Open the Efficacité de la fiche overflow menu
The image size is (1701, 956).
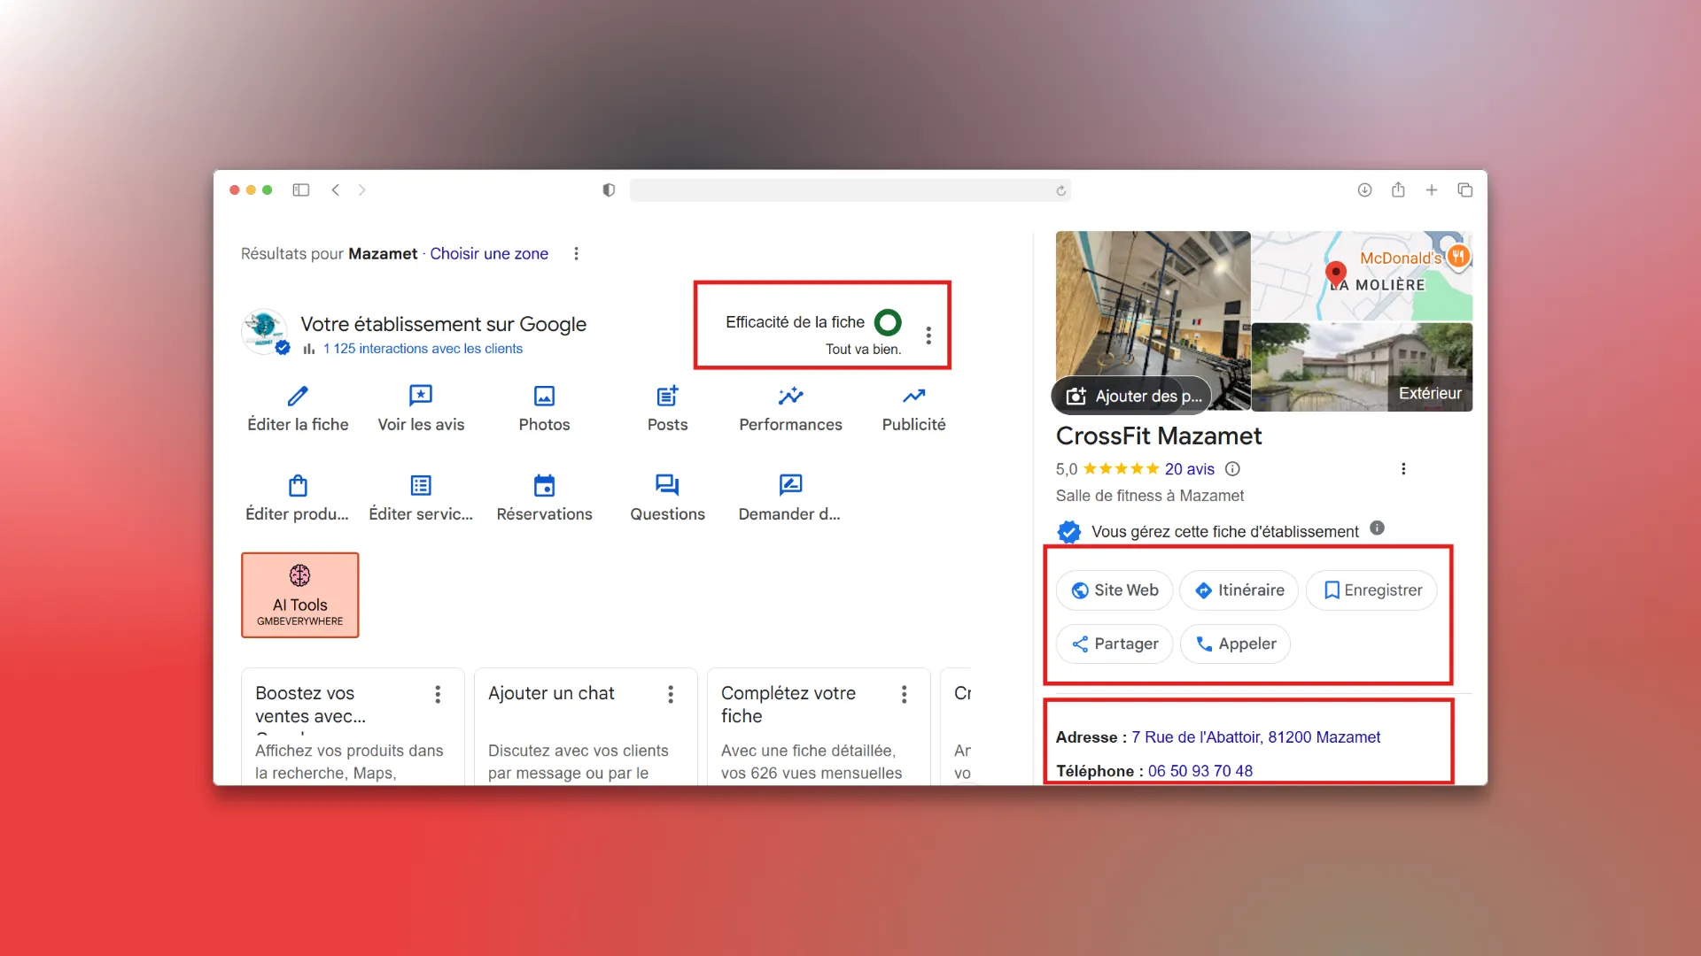[x=928, y=335]
